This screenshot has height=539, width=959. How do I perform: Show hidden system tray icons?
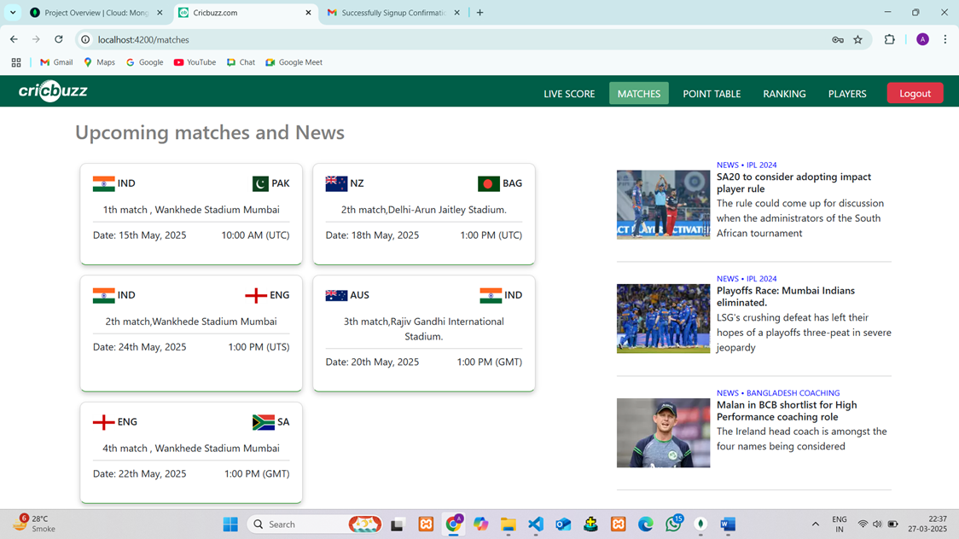point(815,525)
